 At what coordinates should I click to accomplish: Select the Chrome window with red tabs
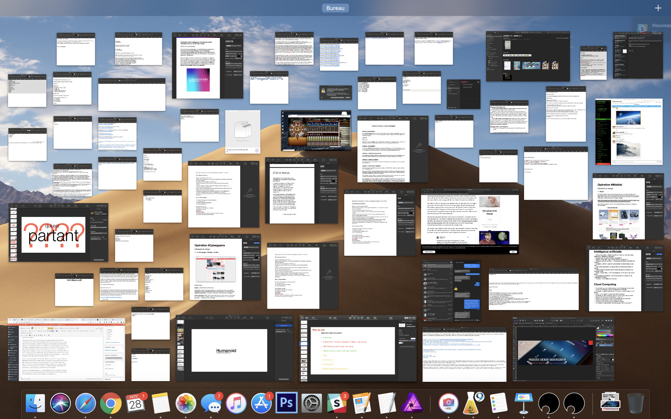(66, 350)
